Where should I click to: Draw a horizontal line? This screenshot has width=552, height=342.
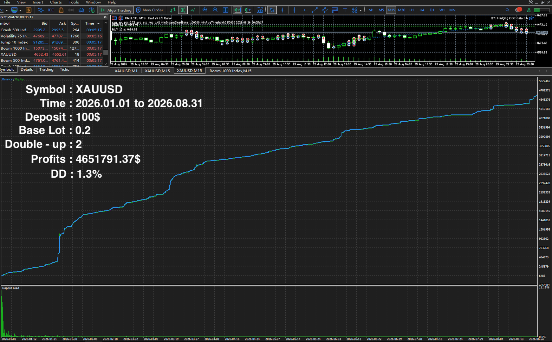[x=304, y=10]
